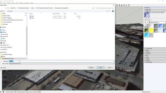Open Save as type dropdown

coord(61,64)
